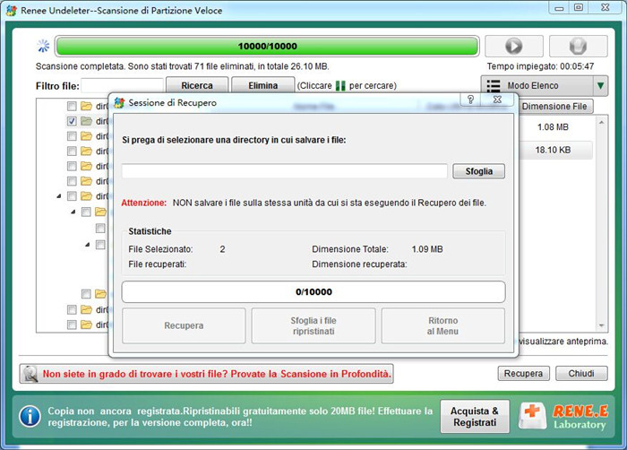Click the spinning scan indicator icon

point(44,46)
